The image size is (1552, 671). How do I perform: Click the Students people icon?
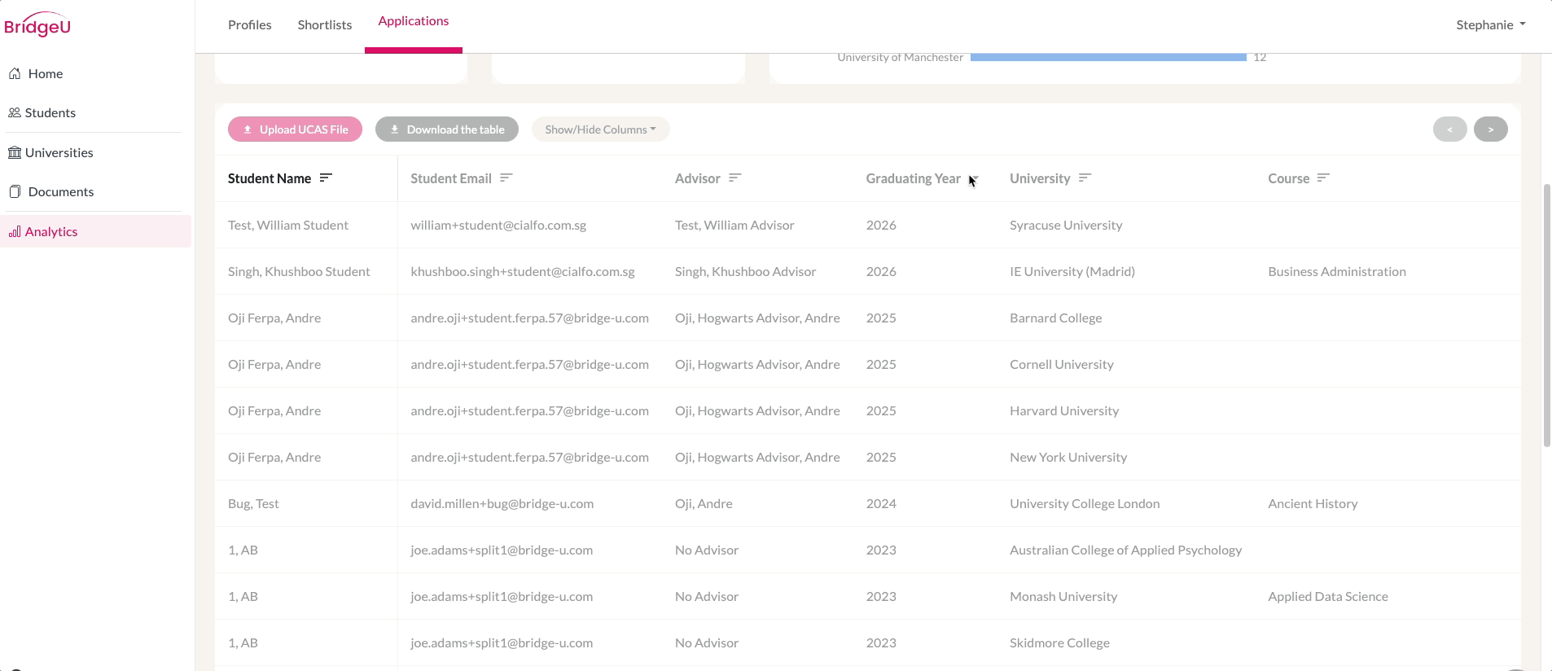click(x=15, y=112)
